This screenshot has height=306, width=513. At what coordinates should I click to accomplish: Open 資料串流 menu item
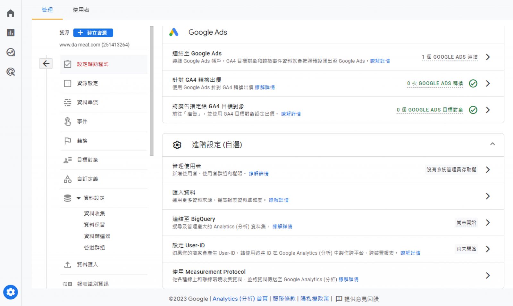pyautogui.click(x=104, y=103)
